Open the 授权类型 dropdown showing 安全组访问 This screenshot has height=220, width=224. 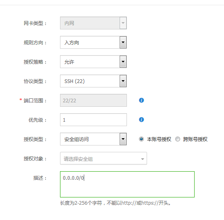coord(93,139)
